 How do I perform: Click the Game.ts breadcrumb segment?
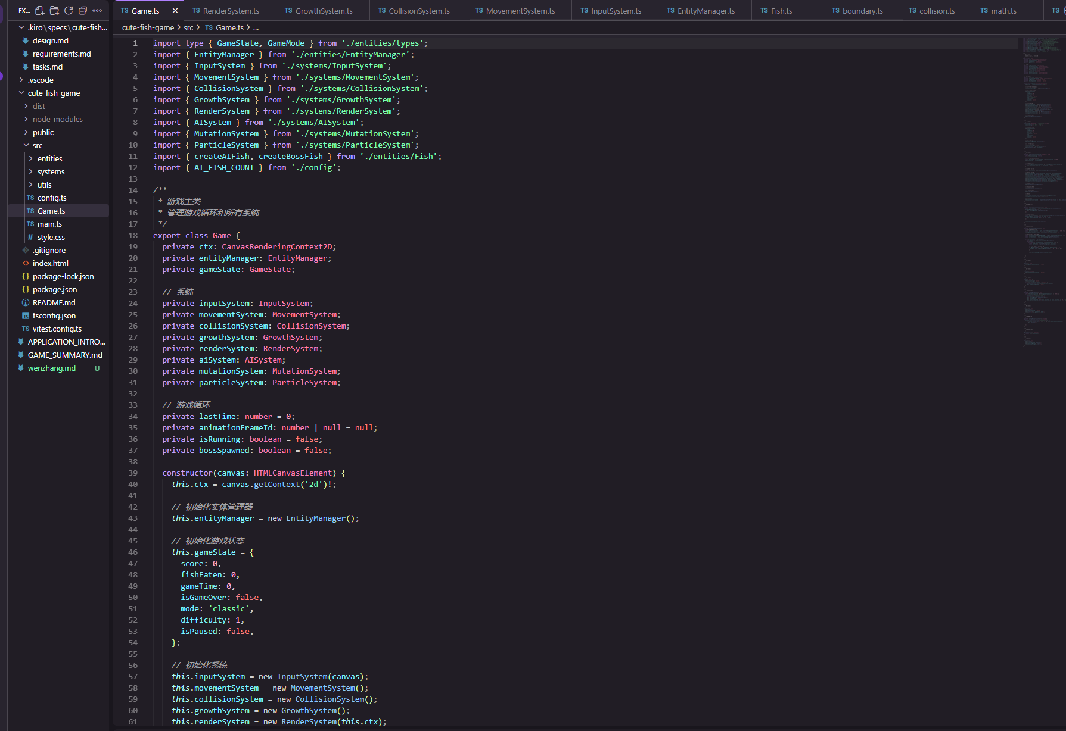[x=225, y=27]
